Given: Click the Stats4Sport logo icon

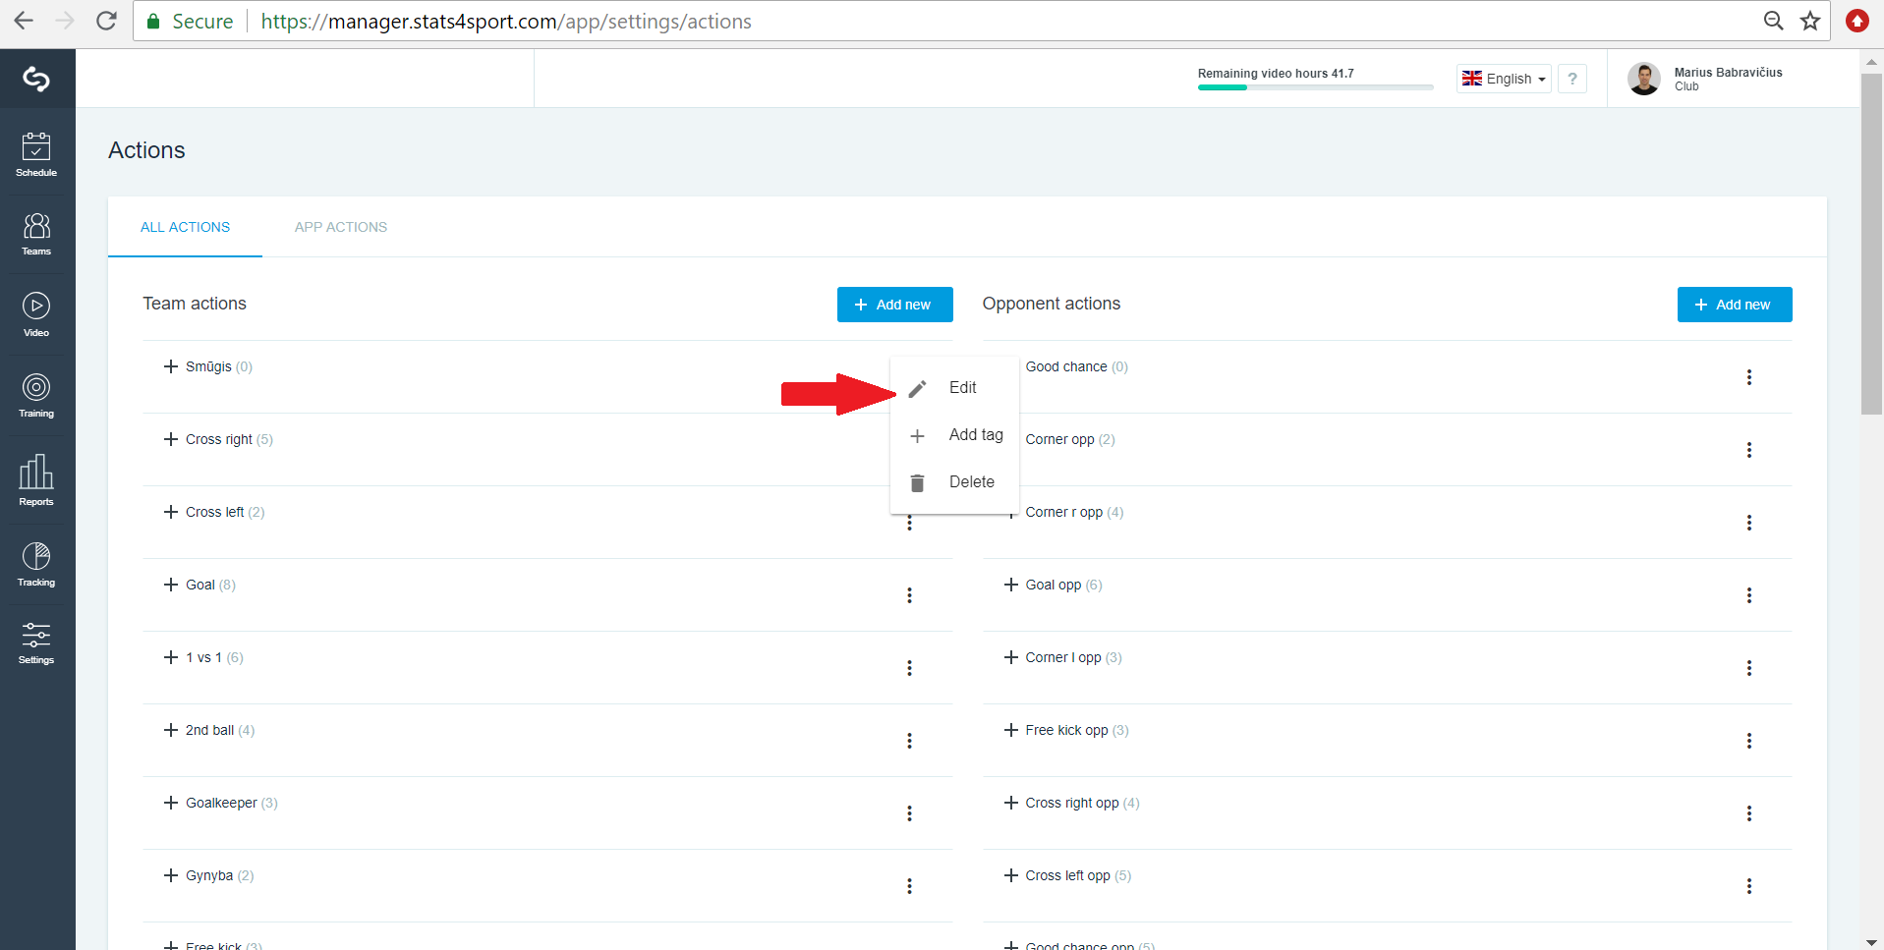Looking at the screenshot, I should (36, 79).
